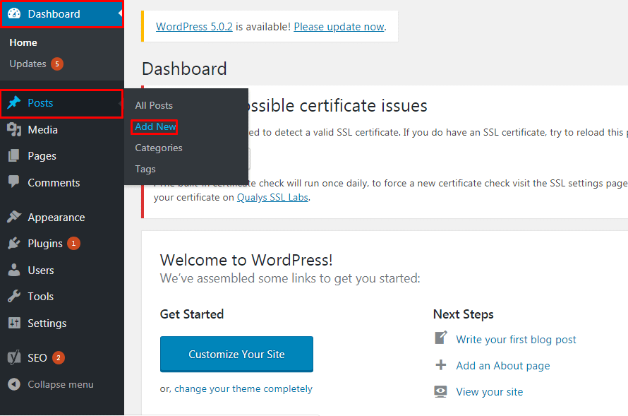This screenshot has width=628, height=416.
Task: Open the Plugins menu label
Action: coord(45,244)
